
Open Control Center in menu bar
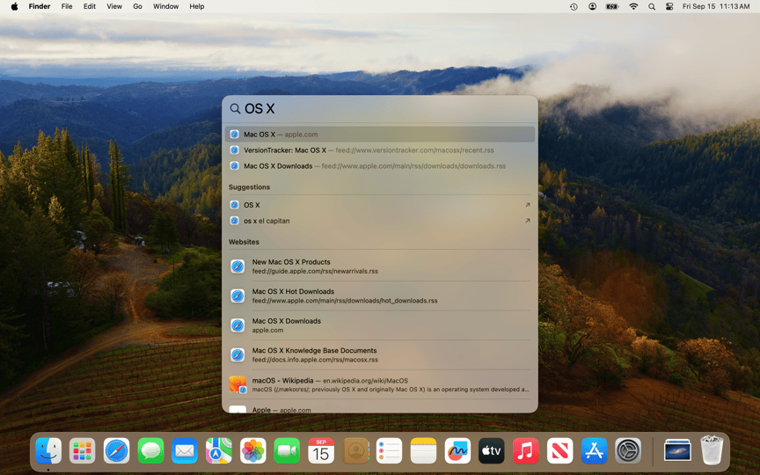click(669, 6)
